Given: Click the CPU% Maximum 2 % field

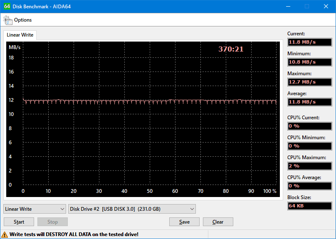Looking at the screenshot, I should click(309, 166).
